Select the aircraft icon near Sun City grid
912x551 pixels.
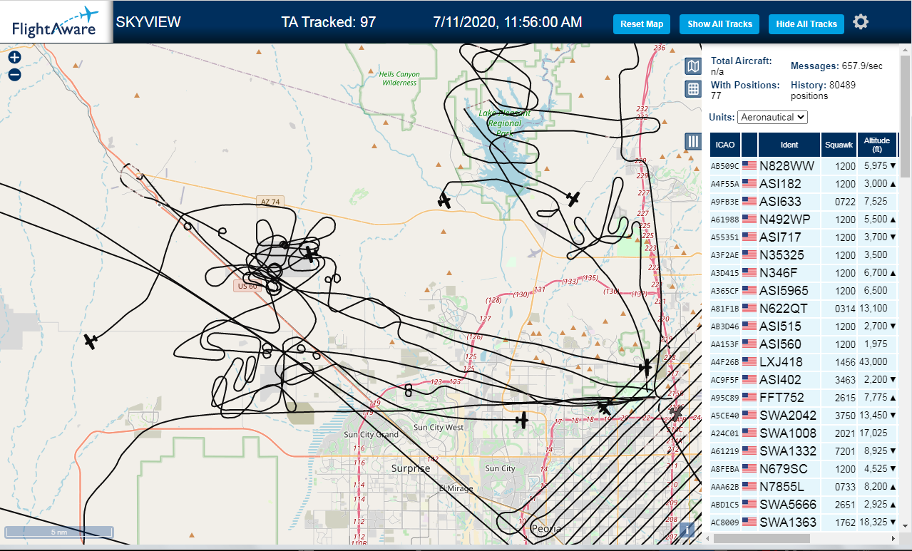tap(523, 420)
